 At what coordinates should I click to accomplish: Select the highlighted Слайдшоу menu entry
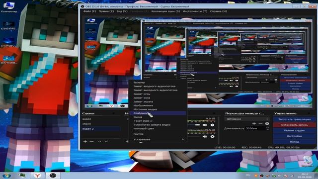pos(158,113)
